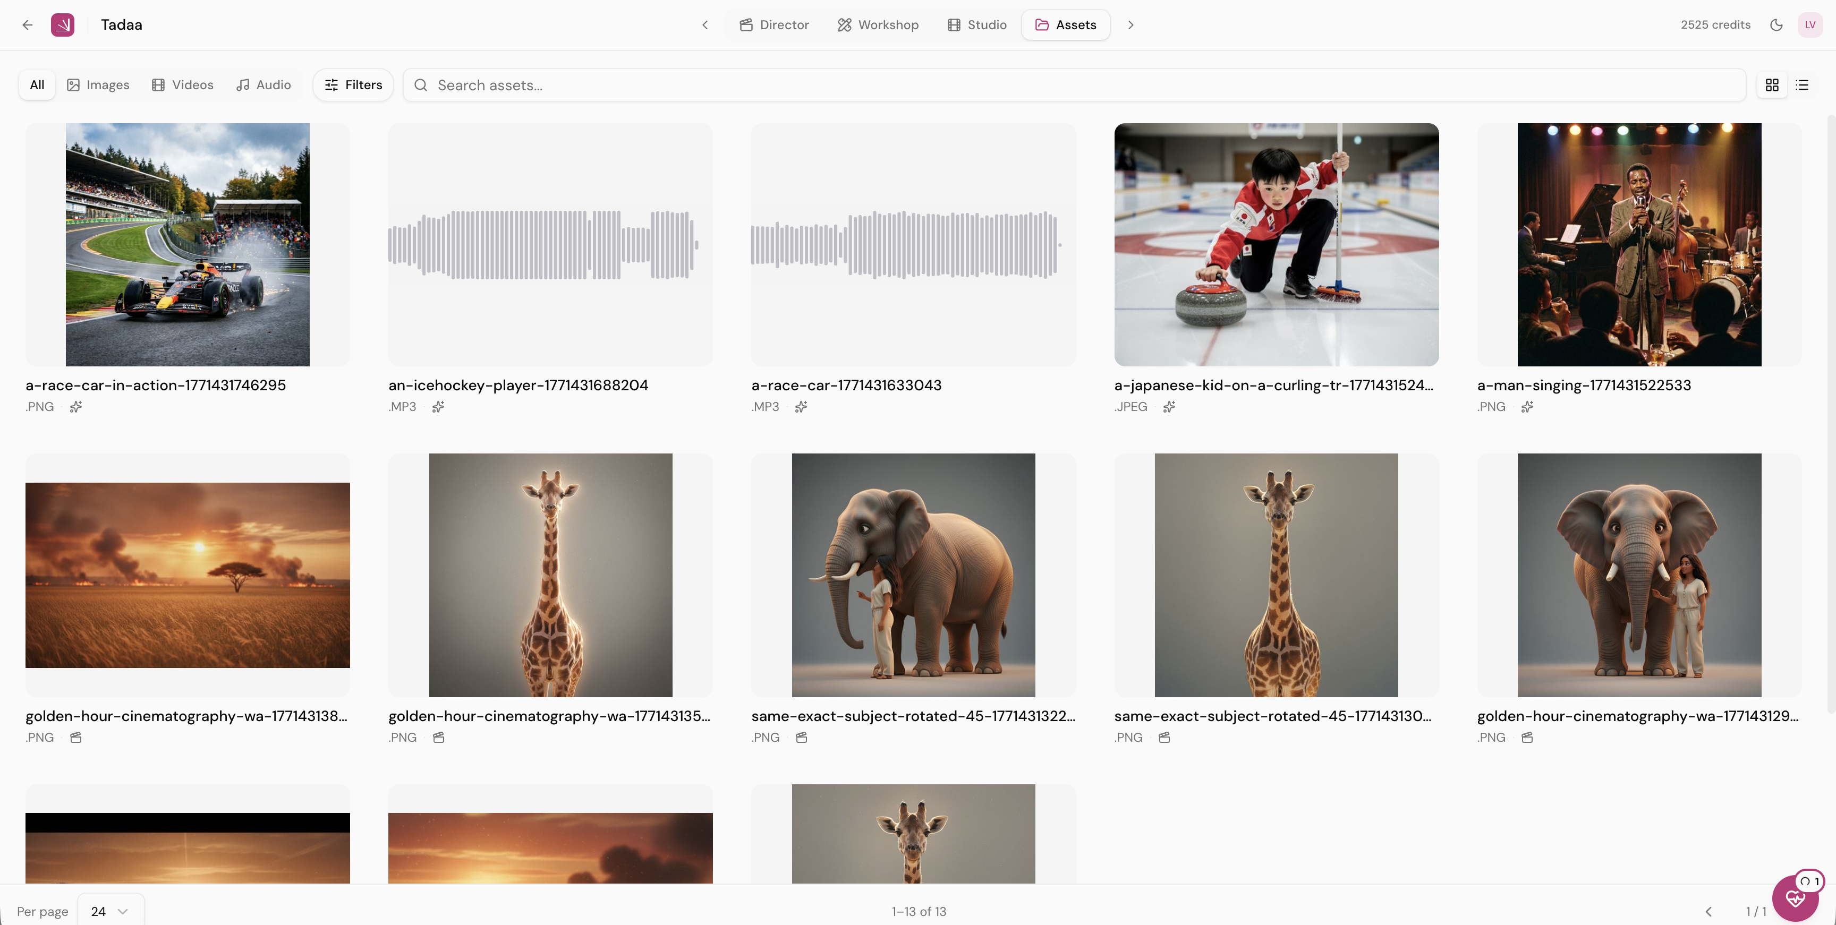Open the LV user avatar menu
1836x925 pixels.
(1809, 25)
